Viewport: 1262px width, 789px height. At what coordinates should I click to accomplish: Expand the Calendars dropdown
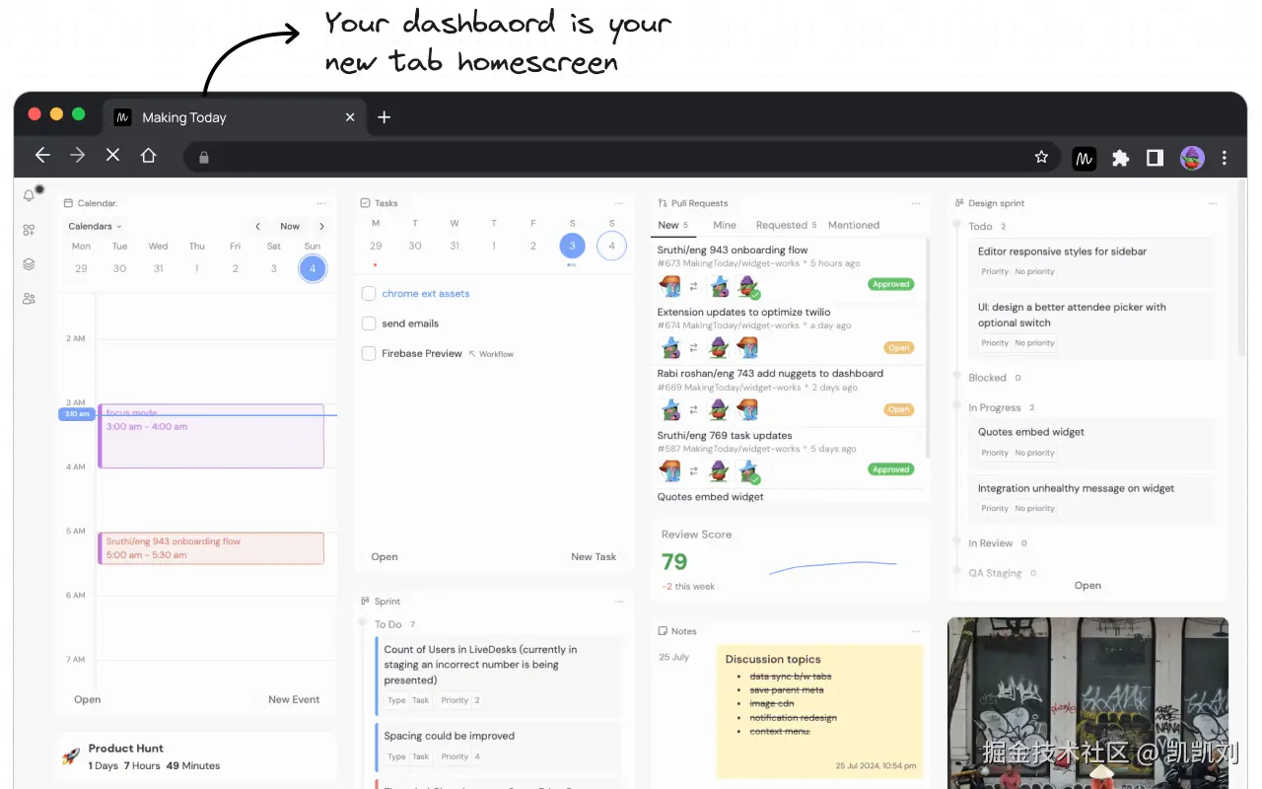pyautogui.click(x=95, y=226)
